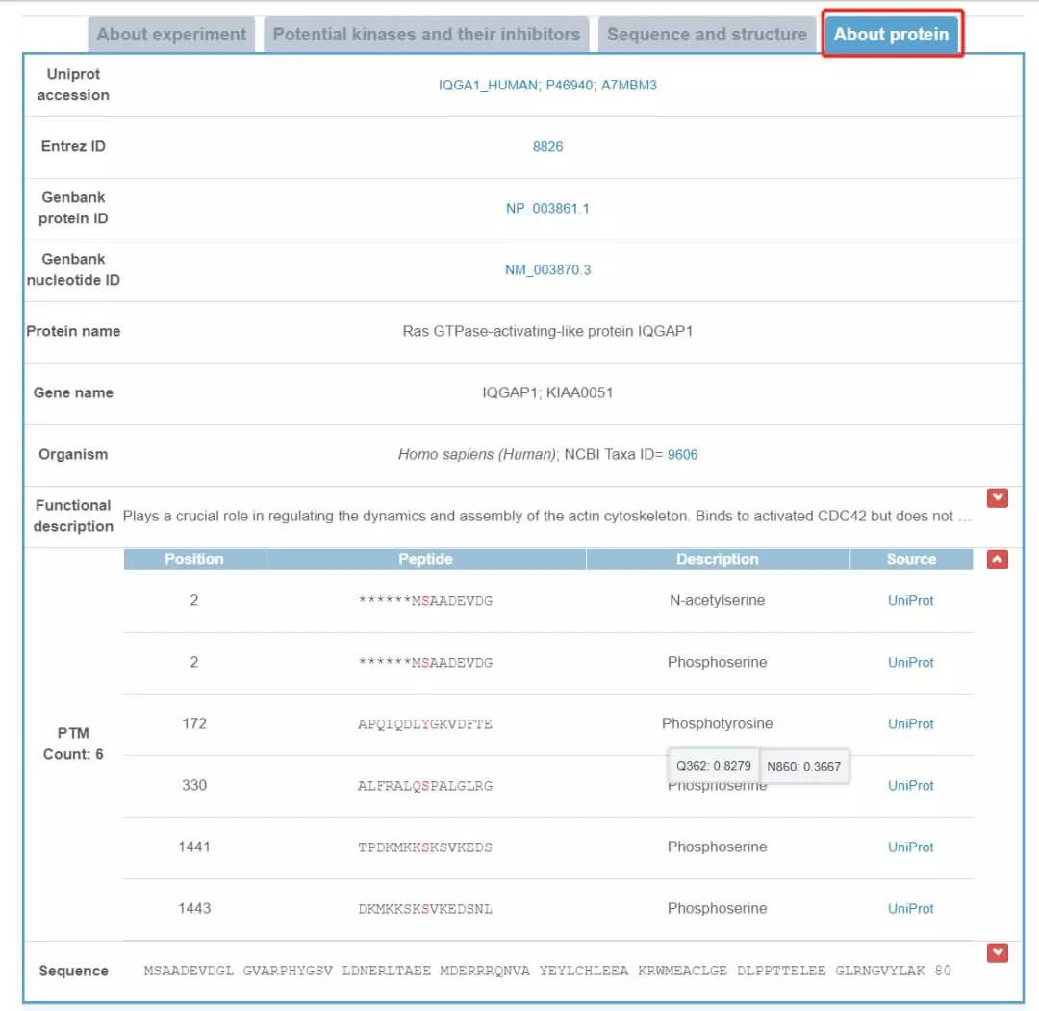The height and width of the screenshot is (1011, 1039).
Task: Collapse the PTM table section
Action: point(998,559)
